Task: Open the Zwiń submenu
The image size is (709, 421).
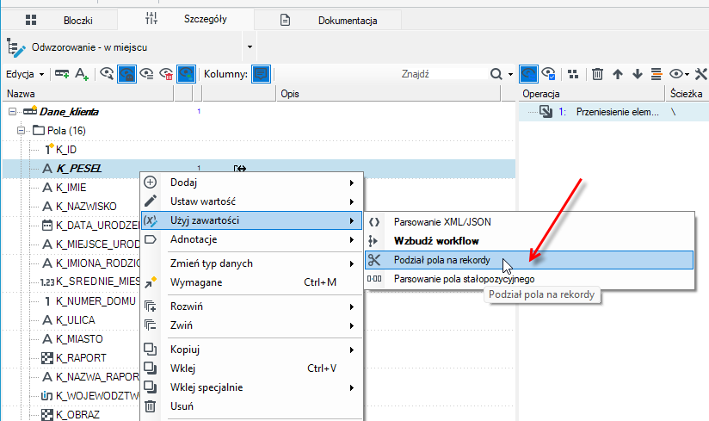Action: (x=251, y=325)
